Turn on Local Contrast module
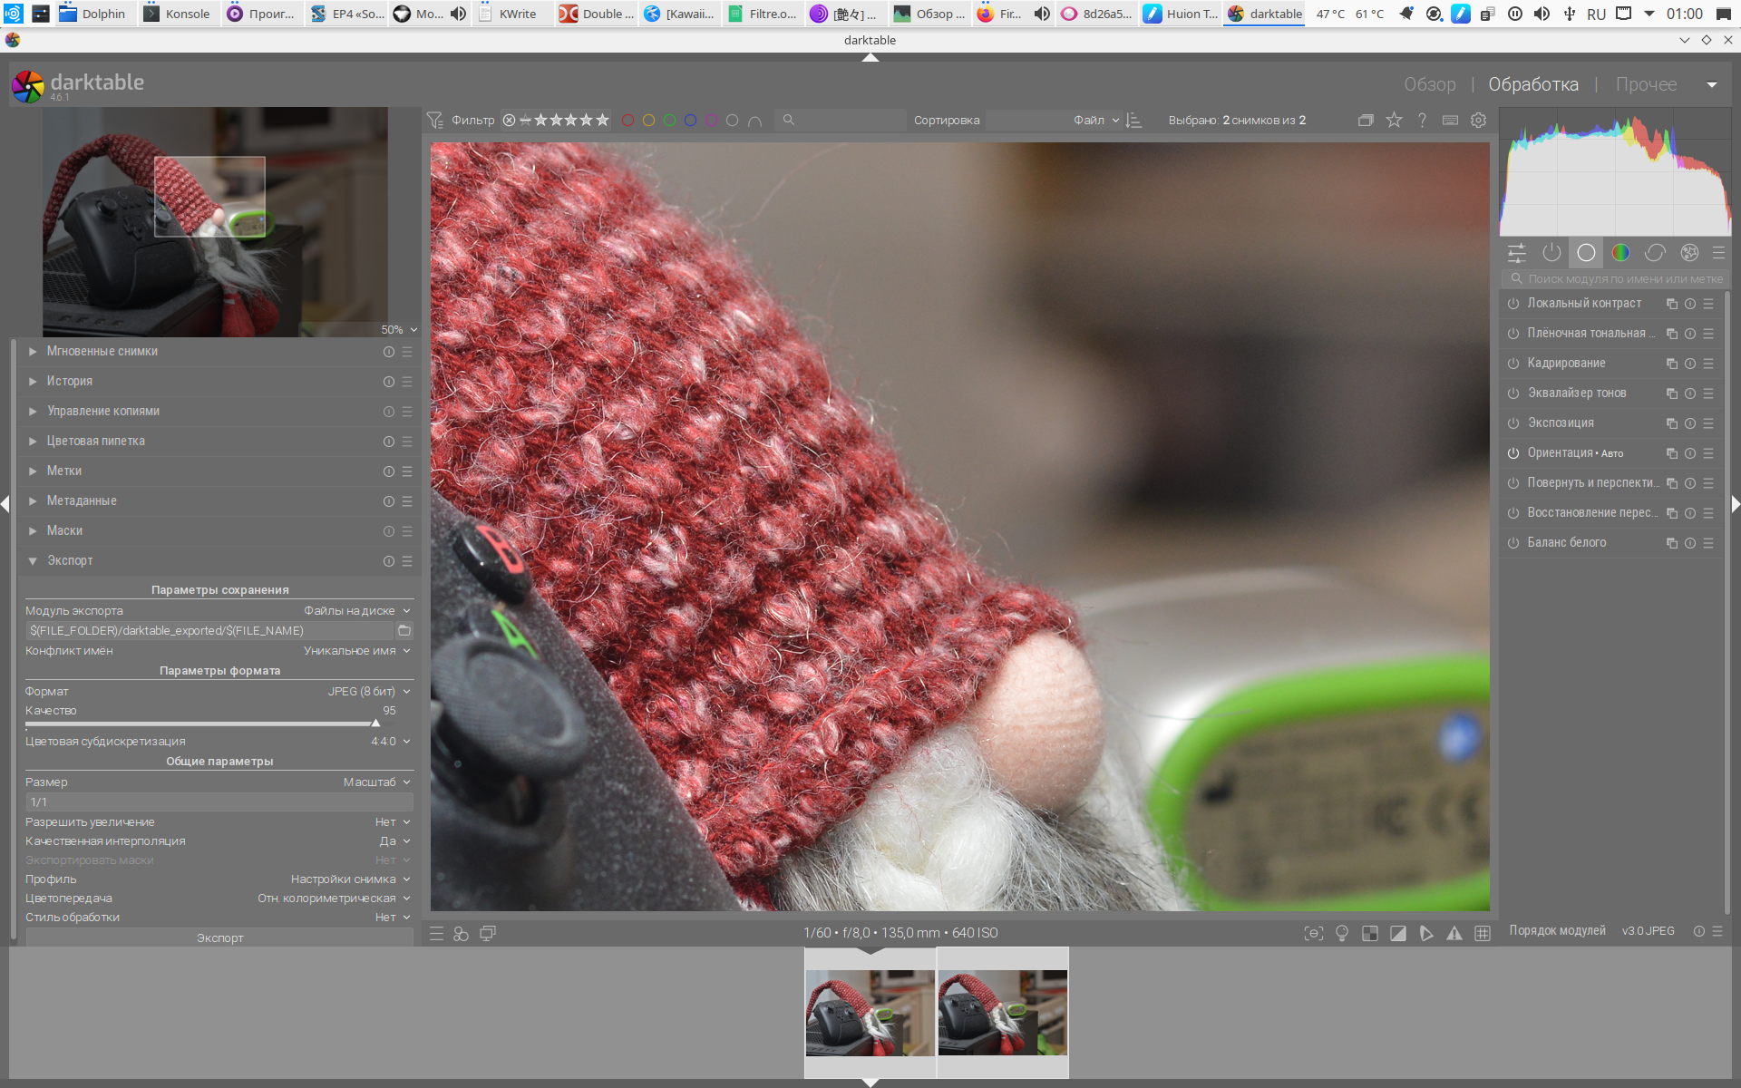1741x1088 pixels. coord(1513,304)
